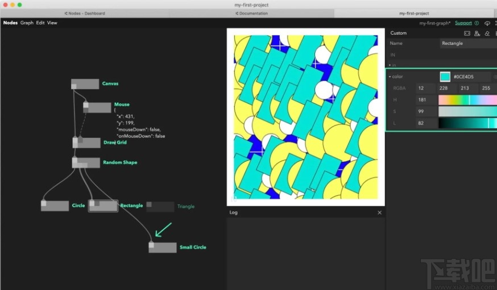Click the Hue gradient slider
Viewport: 497px width, 290px height.
pos(467,100)
